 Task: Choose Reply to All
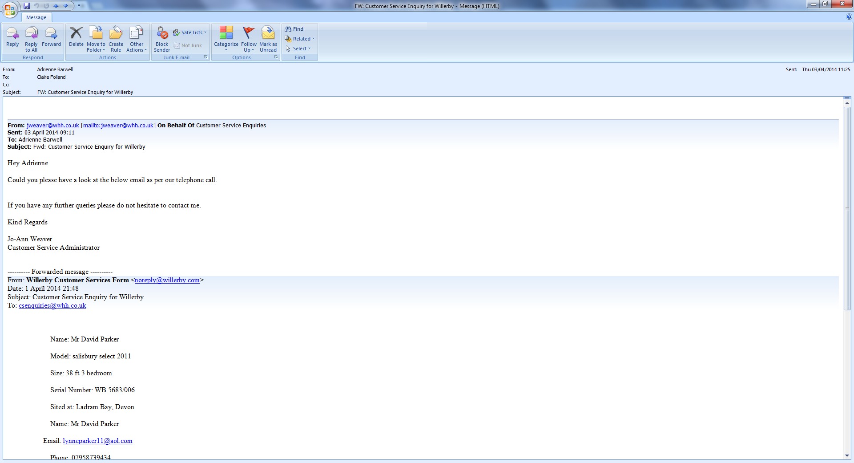tap(31, 39)
